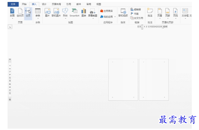This screenshot has height=130, width=199.
Task: Click the first-line indent marker on the ruler
Action: pyautogui.click(x=142, y=26)
